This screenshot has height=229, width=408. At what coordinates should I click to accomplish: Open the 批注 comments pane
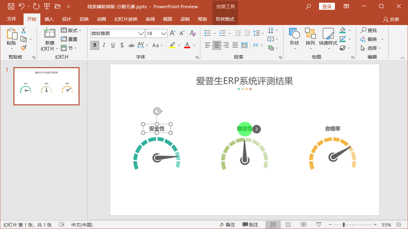[x=250, y=225]
